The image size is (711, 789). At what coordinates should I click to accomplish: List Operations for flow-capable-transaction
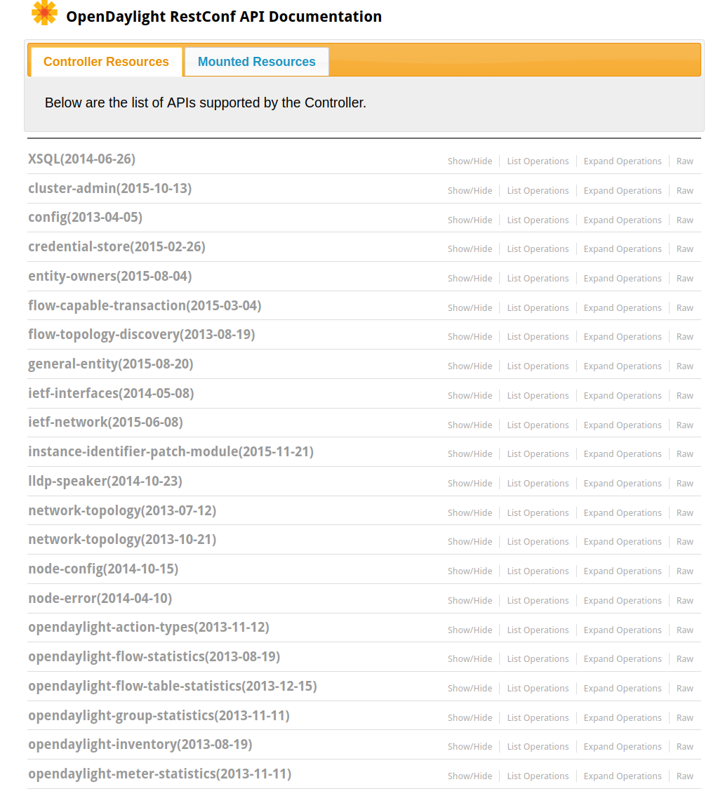[538, 308]
